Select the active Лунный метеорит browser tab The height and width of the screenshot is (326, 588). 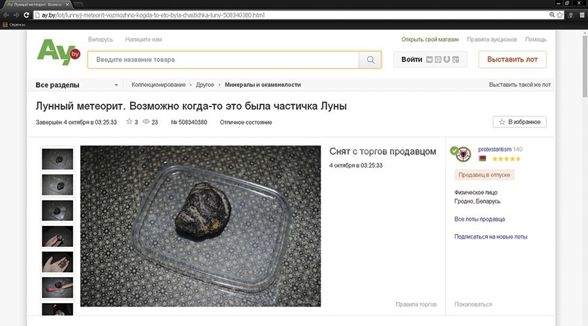[x=36, y=5]
